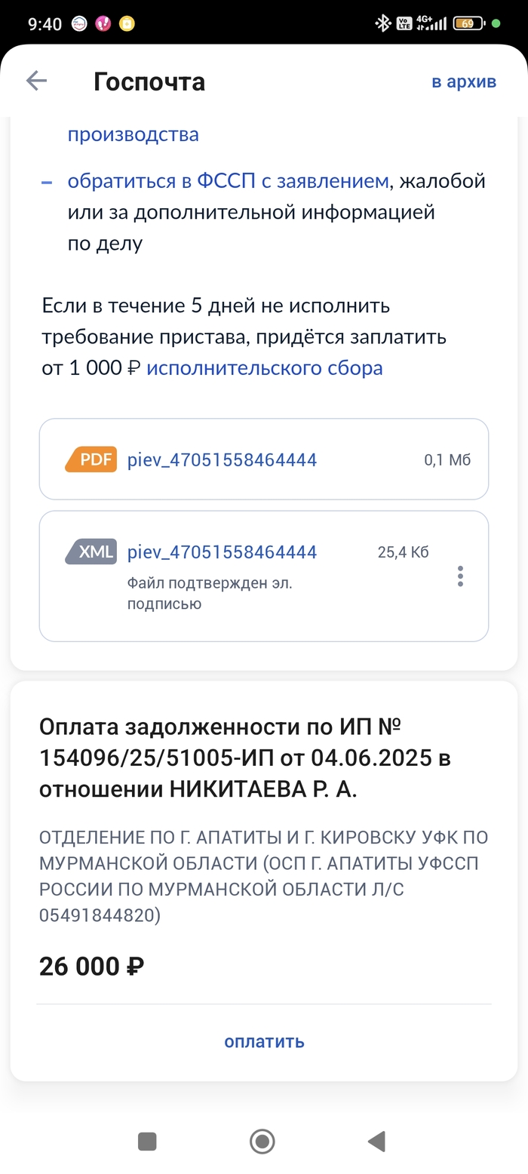Tap 'оплатить' to pay the debt
The image size is (528, 1174).
coord(264,1041)
